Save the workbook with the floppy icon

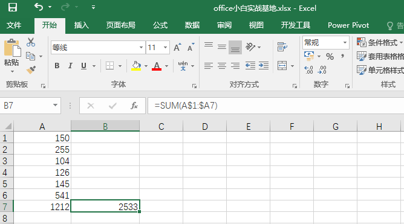click(12, 7)
